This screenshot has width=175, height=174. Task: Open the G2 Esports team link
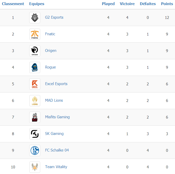(x=54, y=17)
